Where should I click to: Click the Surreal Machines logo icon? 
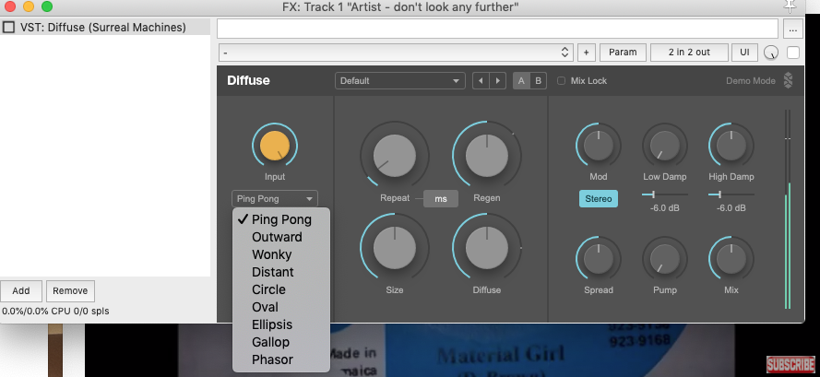[788, 80]
